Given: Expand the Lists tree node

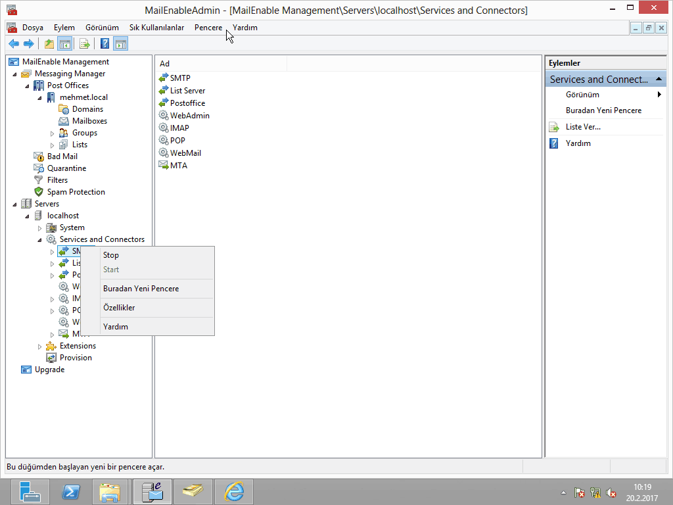Looking at the screenshot, I should click(53, 145).
